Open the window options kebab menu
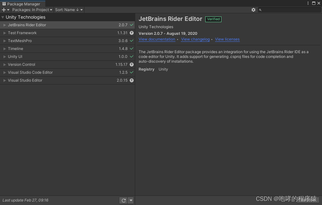The width and height of the screenshot is (322, 205). pyautogui.click(x=308, y=3)
